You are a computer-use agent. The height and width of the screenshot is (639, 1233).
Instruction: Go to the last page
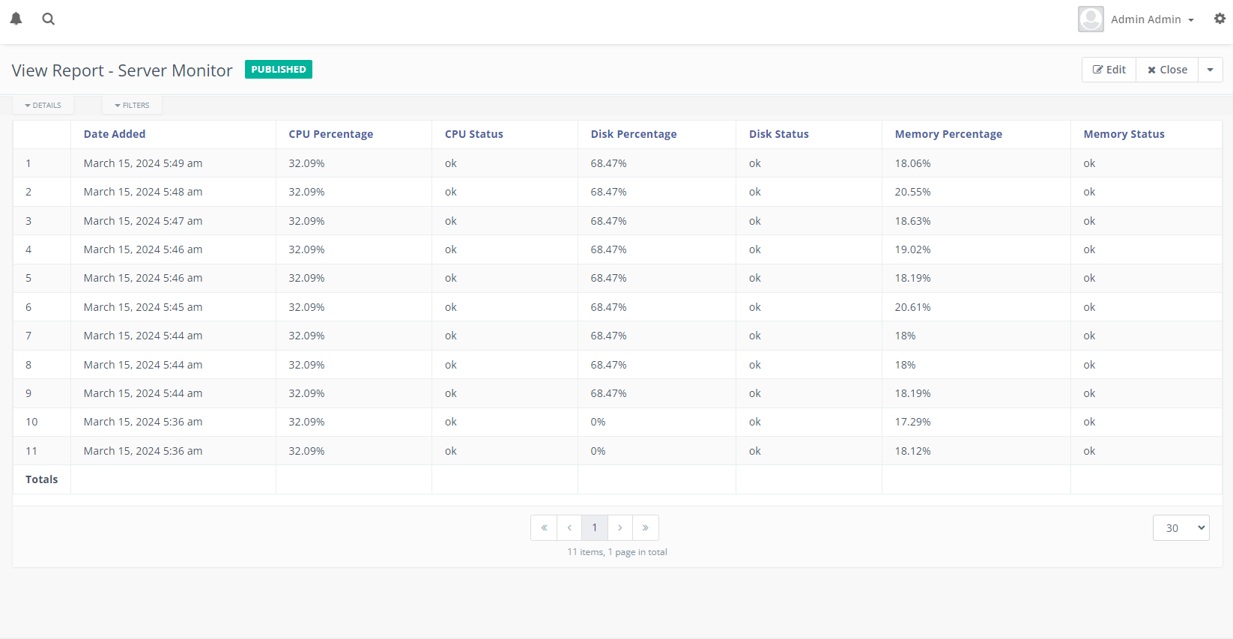(646, 528)
